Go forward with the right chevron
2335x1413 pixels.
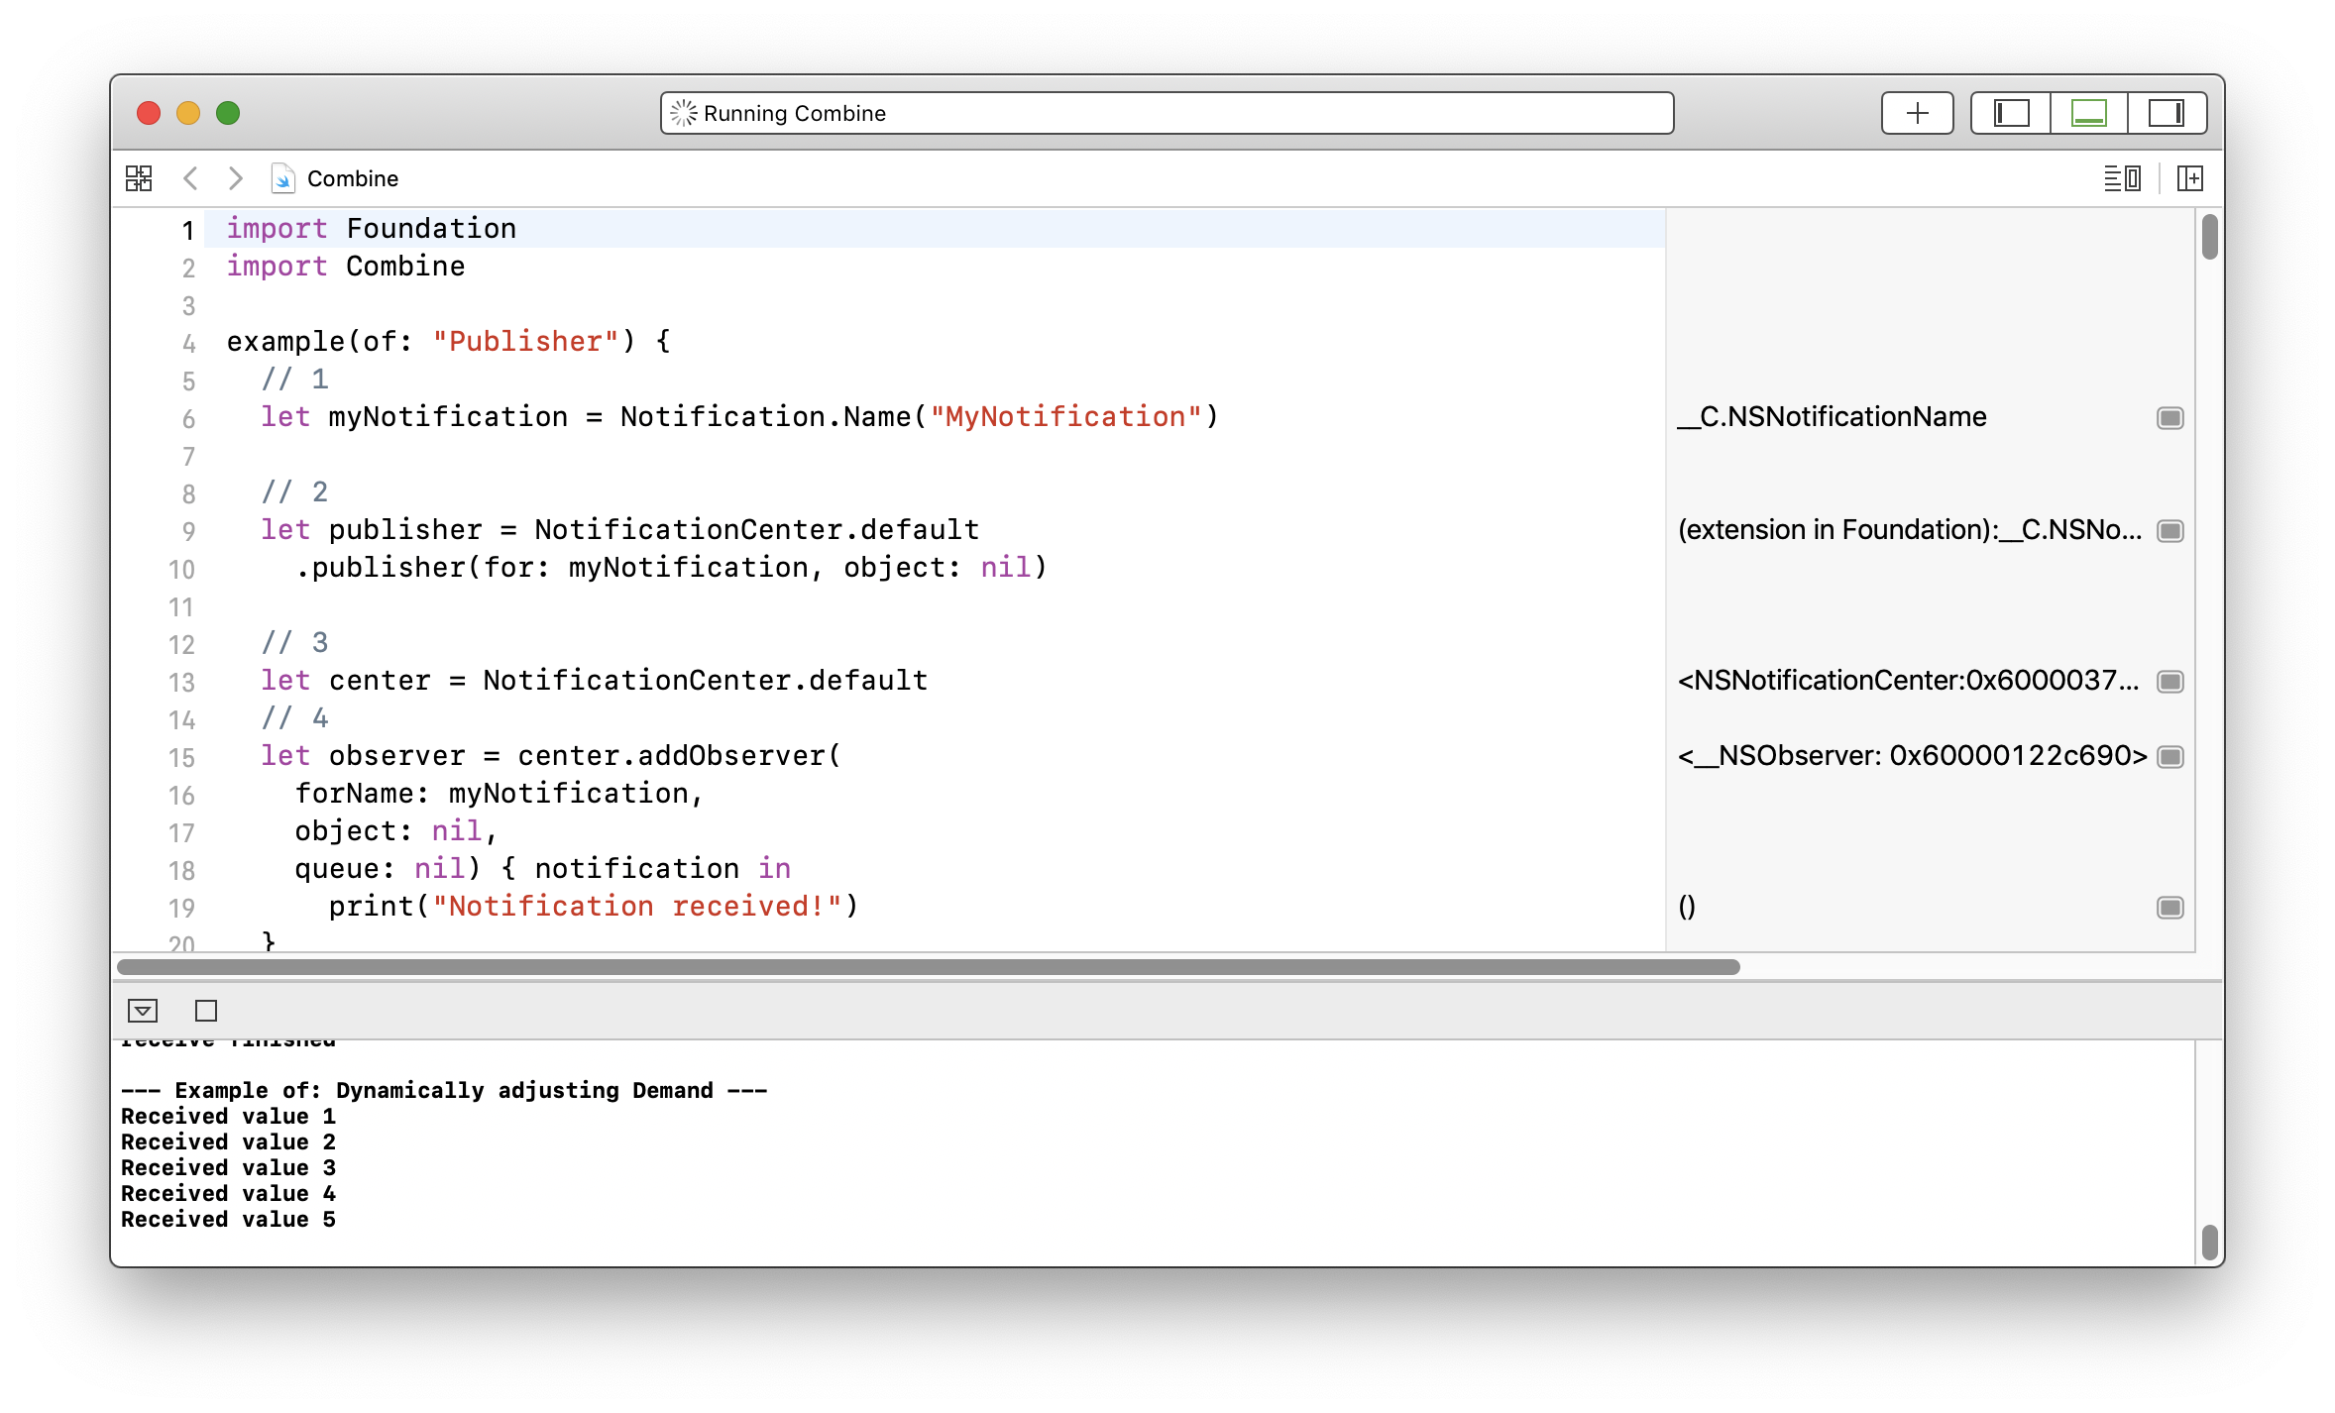coord(235,178)
